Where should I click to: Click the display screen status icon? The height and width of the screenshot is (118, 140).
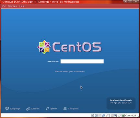(116, 115)
